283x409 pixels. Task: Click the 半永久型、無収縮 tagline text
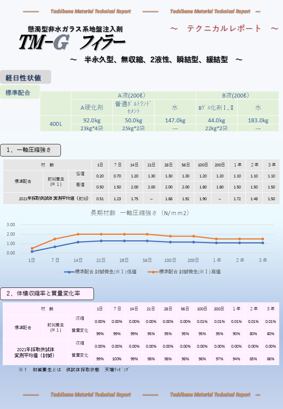point(156,60)
